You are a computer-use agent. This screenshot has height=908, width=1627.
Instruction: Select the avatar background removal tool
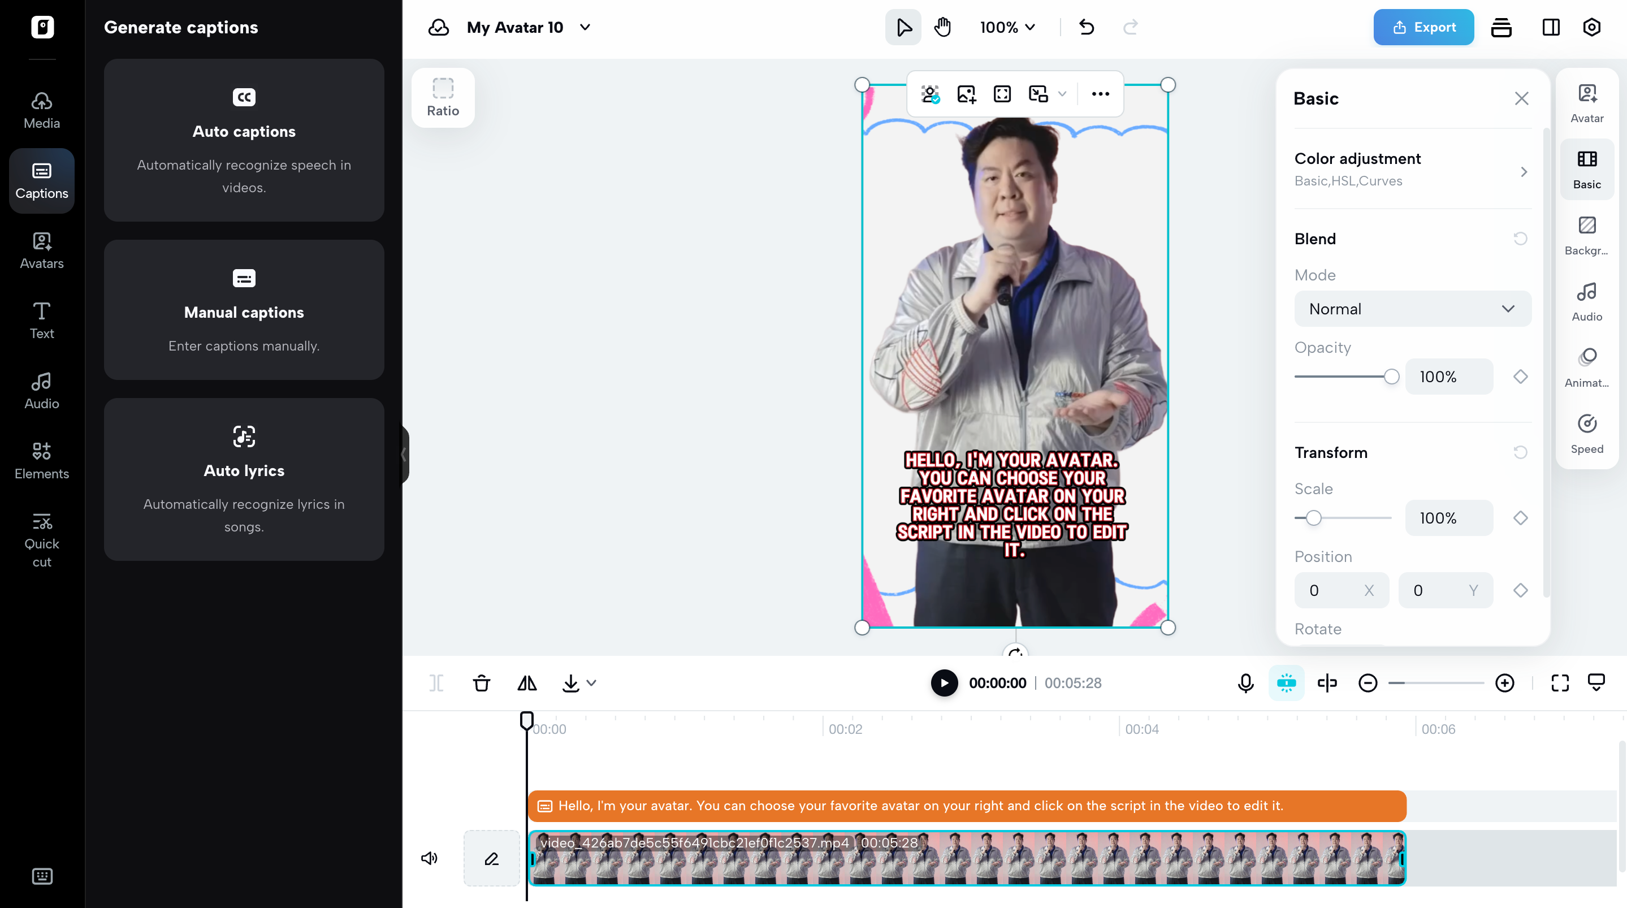(x=931, y=93)
